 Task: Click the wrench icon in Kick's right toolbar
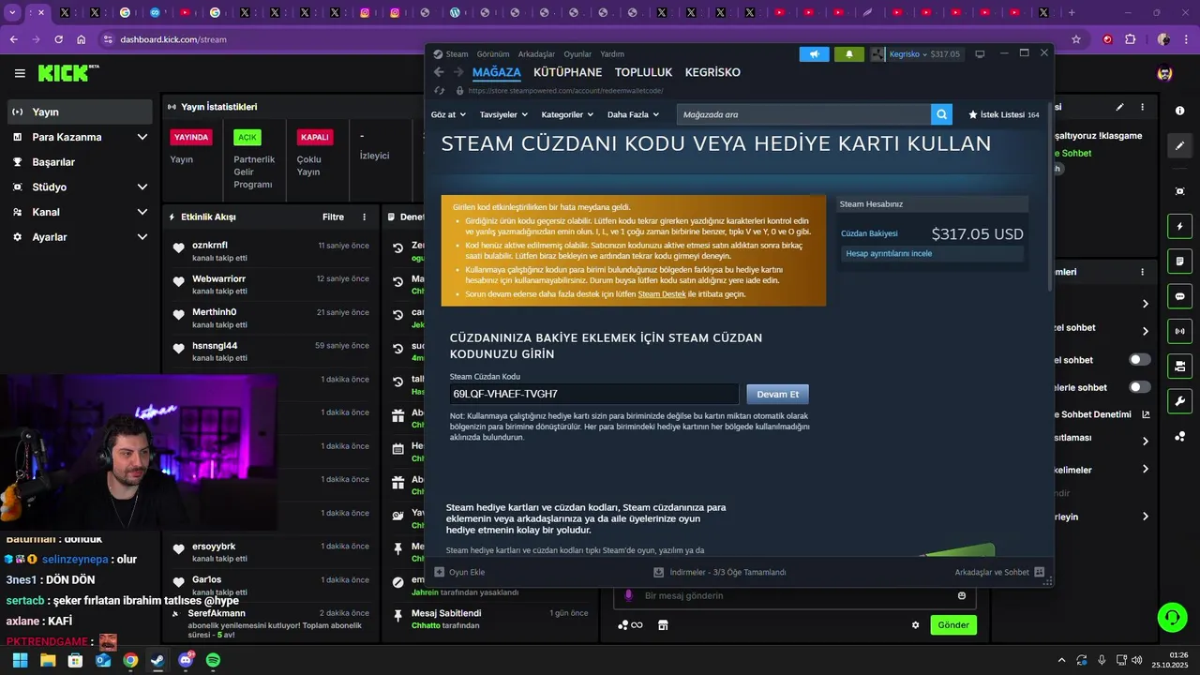click(x=1179, y=401)
